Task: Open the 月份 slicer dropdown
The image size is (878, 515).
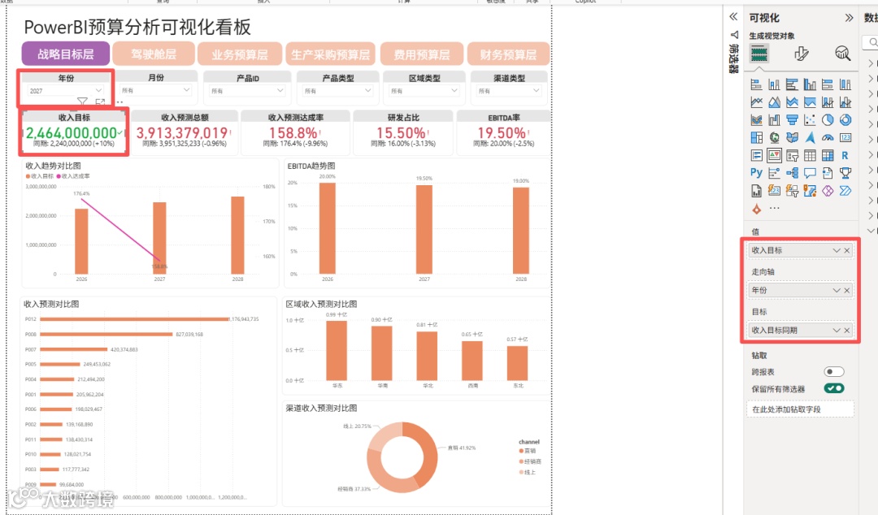Action: pos(155,89)
